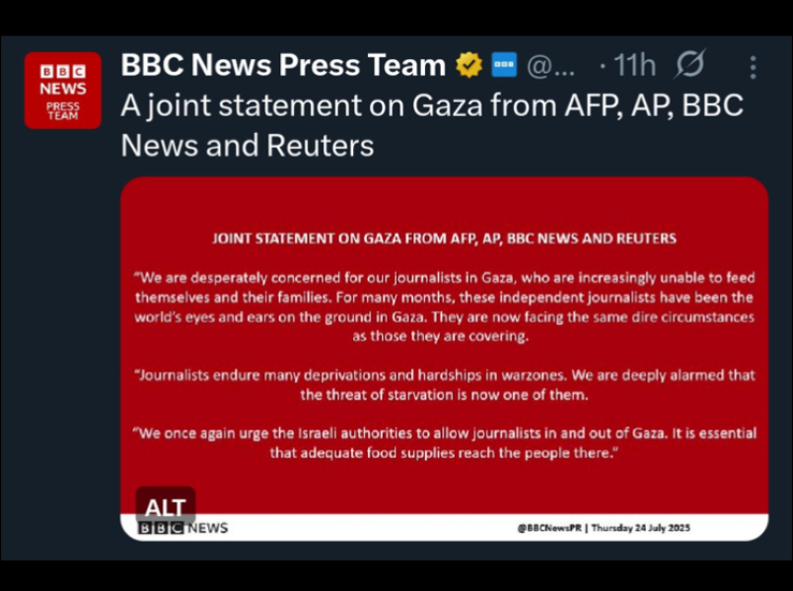Click the BBC News Press Team display name
This screenshot has width=793, height=591.
point(281,64)
